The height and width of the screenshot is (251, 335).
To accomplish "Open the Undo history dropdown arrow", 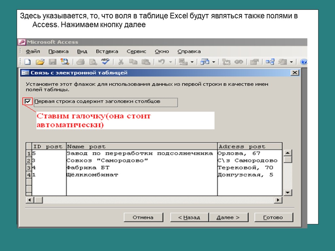I will click(170, 62).
